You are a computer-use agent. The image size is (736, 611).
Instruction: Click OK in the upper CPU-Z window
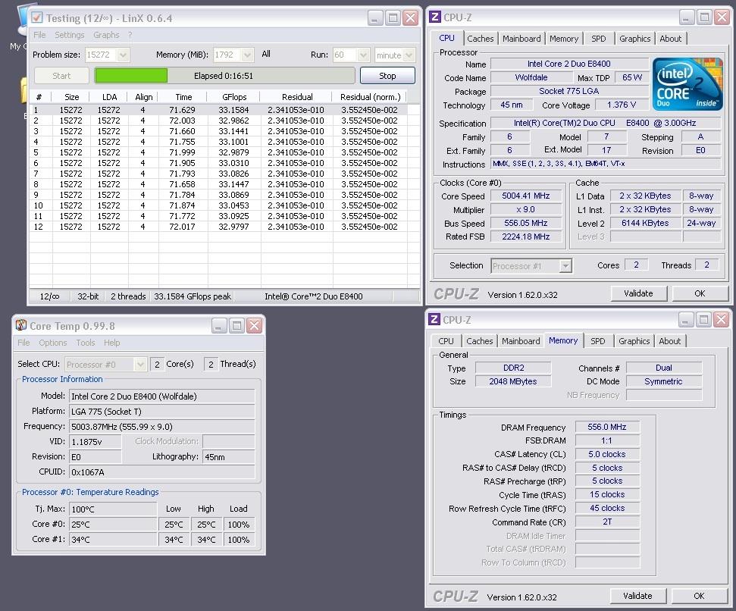point(700,293)
